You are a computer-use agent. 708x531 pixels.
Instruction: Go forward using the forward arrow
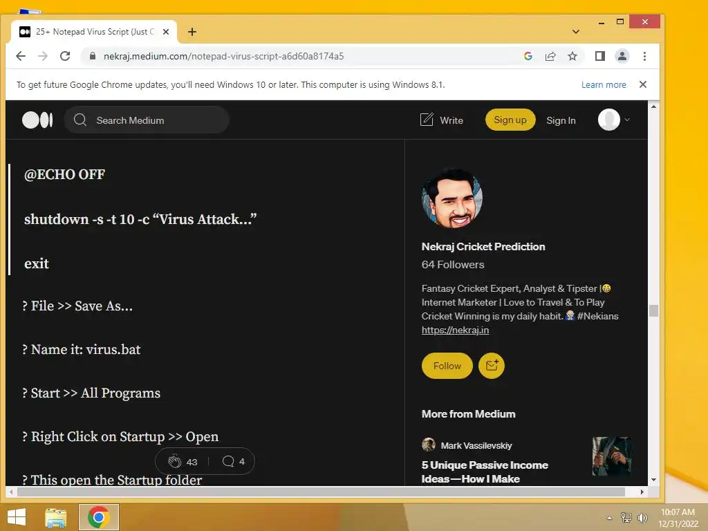click(x=43, y=56)
